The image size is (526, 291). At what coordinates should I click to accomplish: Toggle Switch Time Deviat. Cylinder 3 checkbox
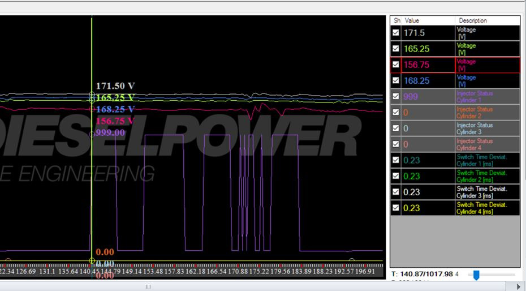click(396, 192)
